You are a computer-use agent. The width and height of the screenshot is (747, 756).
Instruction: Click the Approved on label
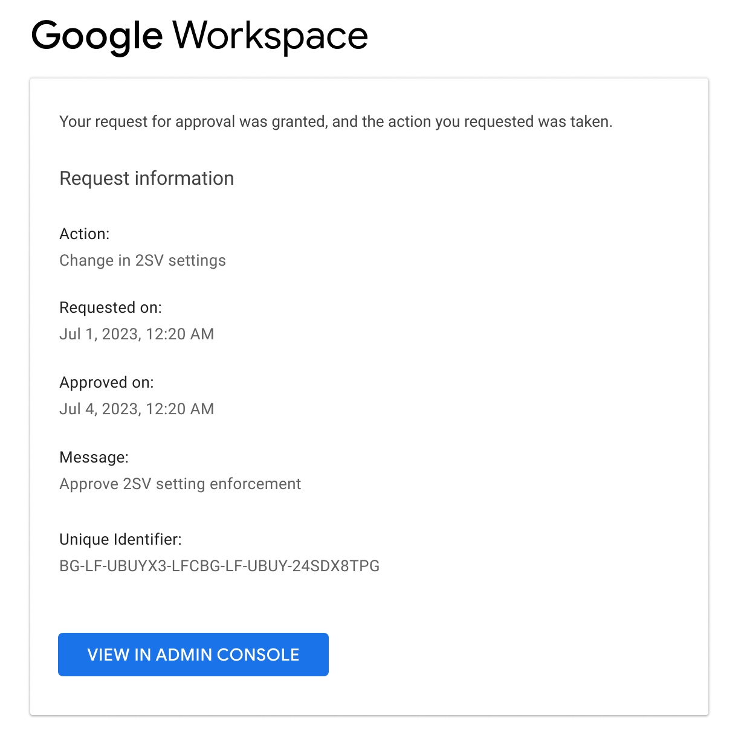coord(107,382)
